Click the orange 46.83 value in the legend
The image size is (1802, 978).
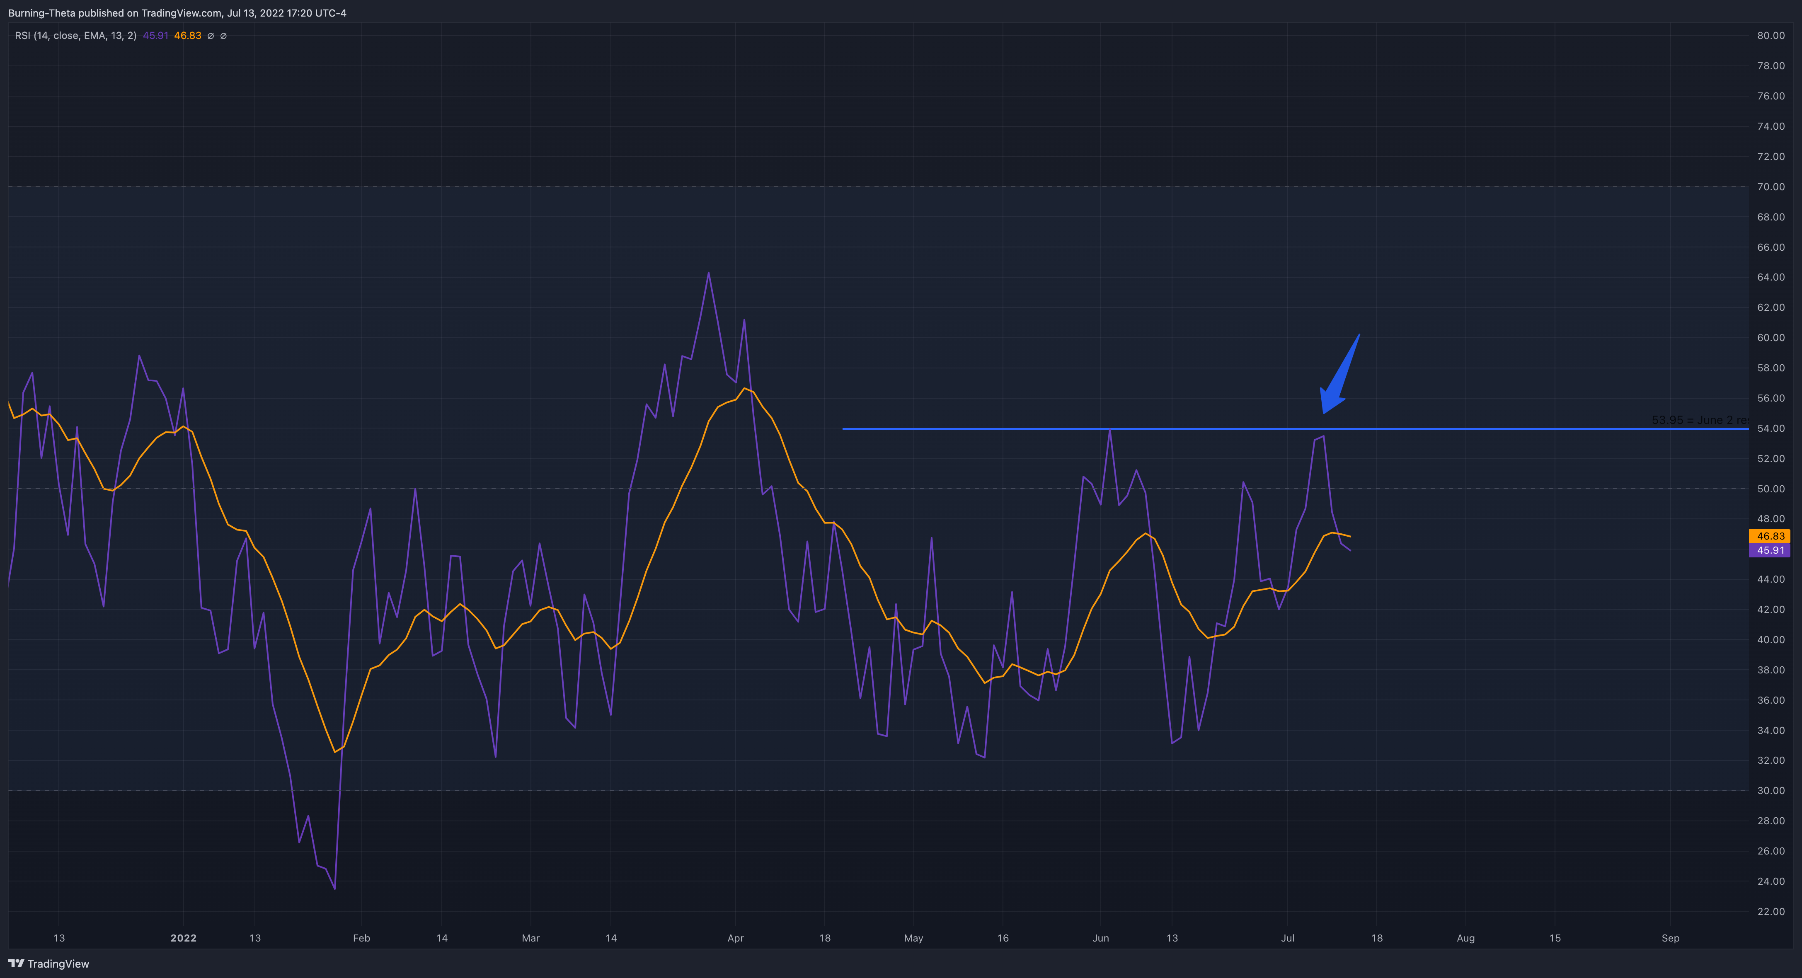coord(187,36)
